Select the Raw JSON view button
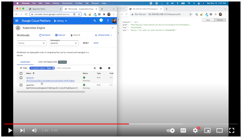The height and width of the screenshot is (138, 242). pyautogui.click(x=208, y=20)
